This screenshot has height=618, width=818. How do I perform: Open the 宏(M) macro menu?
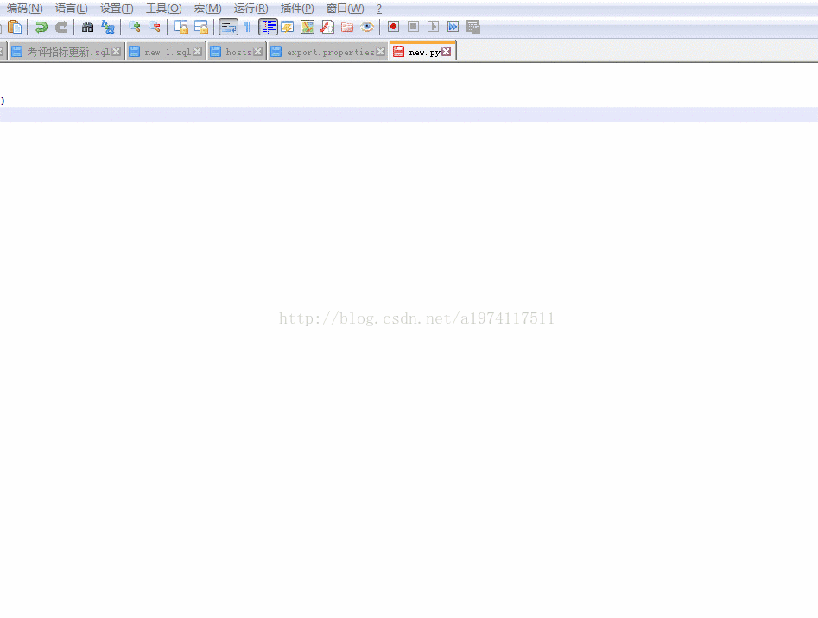(x=207, y=9)
